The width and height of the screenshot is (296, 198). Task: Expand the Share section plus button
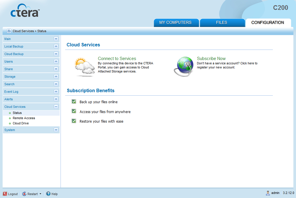(56, 69)
